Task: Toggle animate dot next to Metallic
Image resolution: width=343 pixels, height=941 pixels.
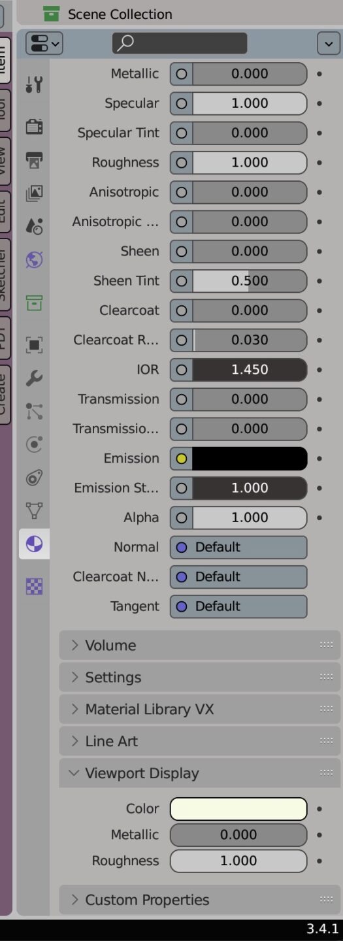Action: click(319, 74)
